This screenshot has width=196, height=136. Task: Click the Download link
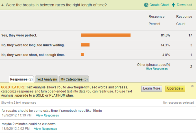(184, 5)
